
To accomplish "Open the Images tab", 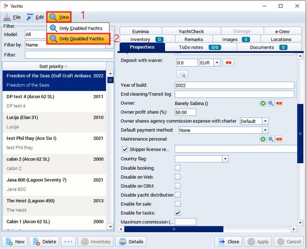I will point(236,39).
